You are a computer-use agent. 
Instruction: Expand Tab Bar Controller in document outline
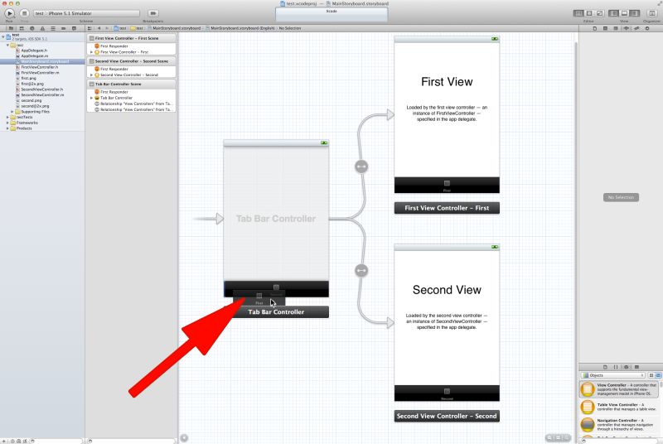pyautogui.click(x=91, y=98)
